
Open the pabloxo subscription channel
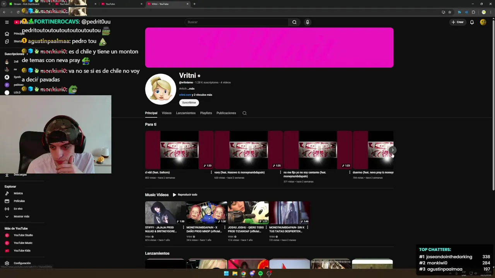15,85
